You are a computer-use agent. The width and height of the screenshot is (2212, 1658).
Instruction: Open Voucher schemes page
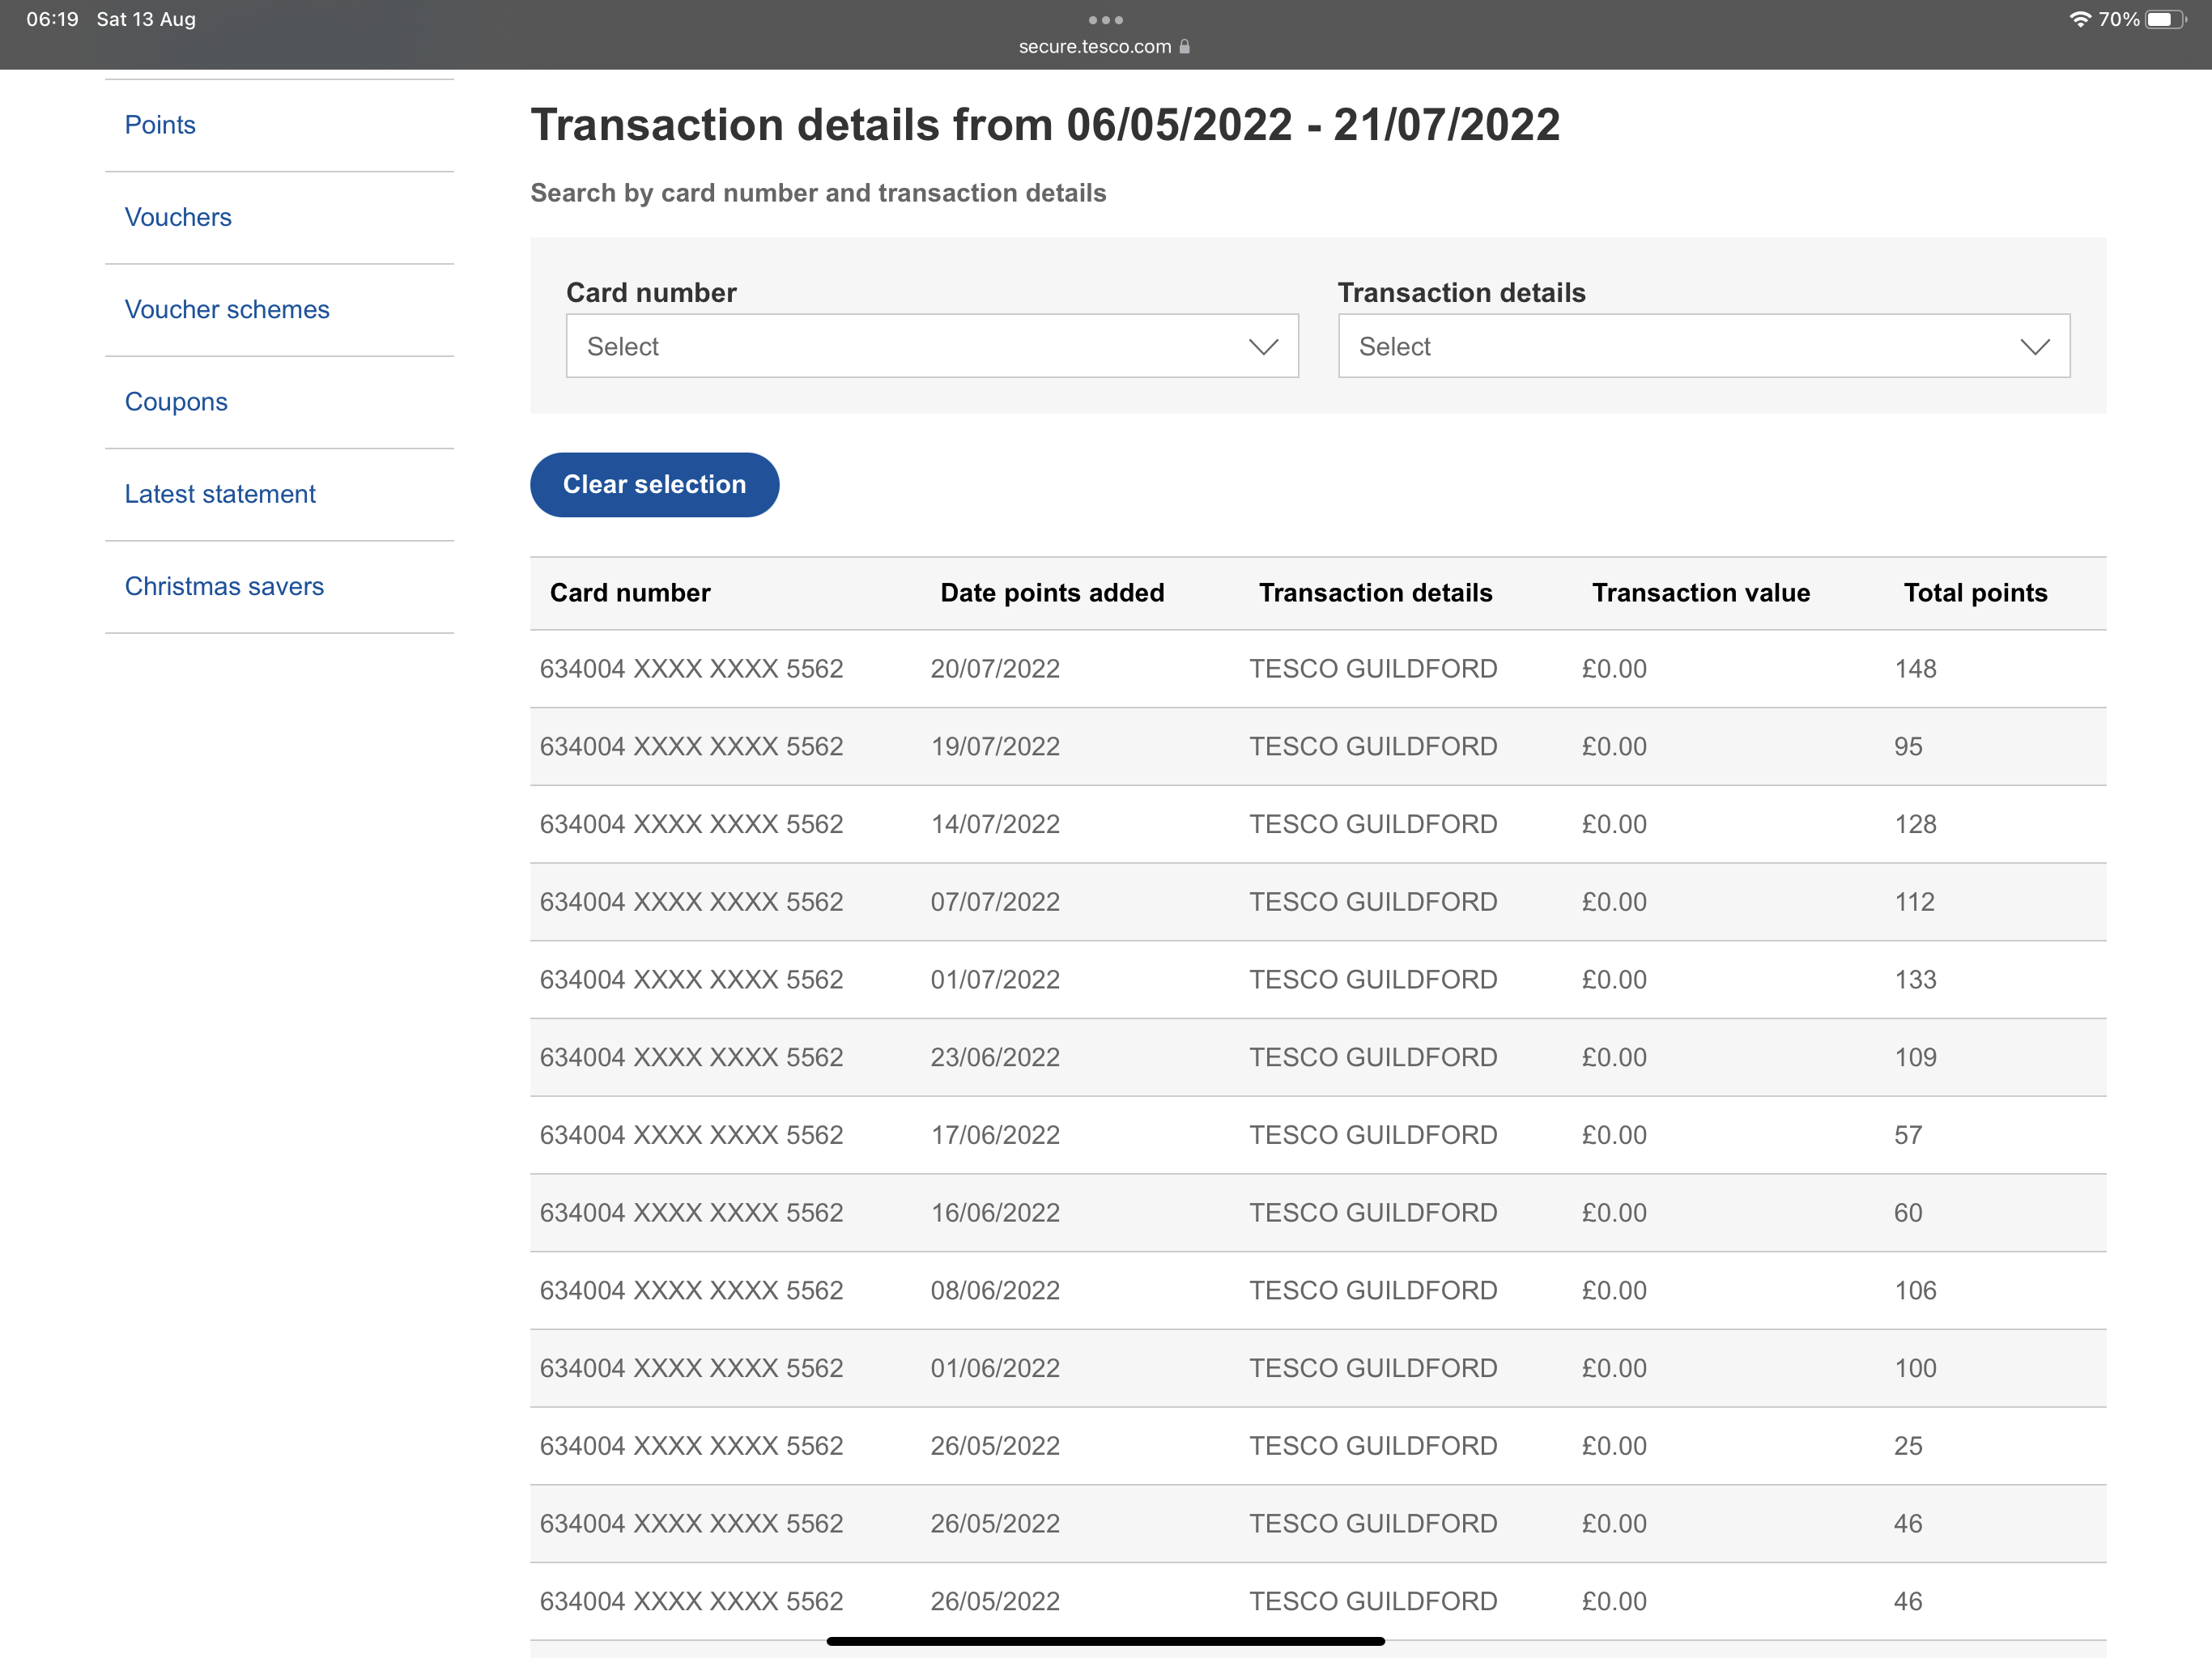tap(227, 309)
